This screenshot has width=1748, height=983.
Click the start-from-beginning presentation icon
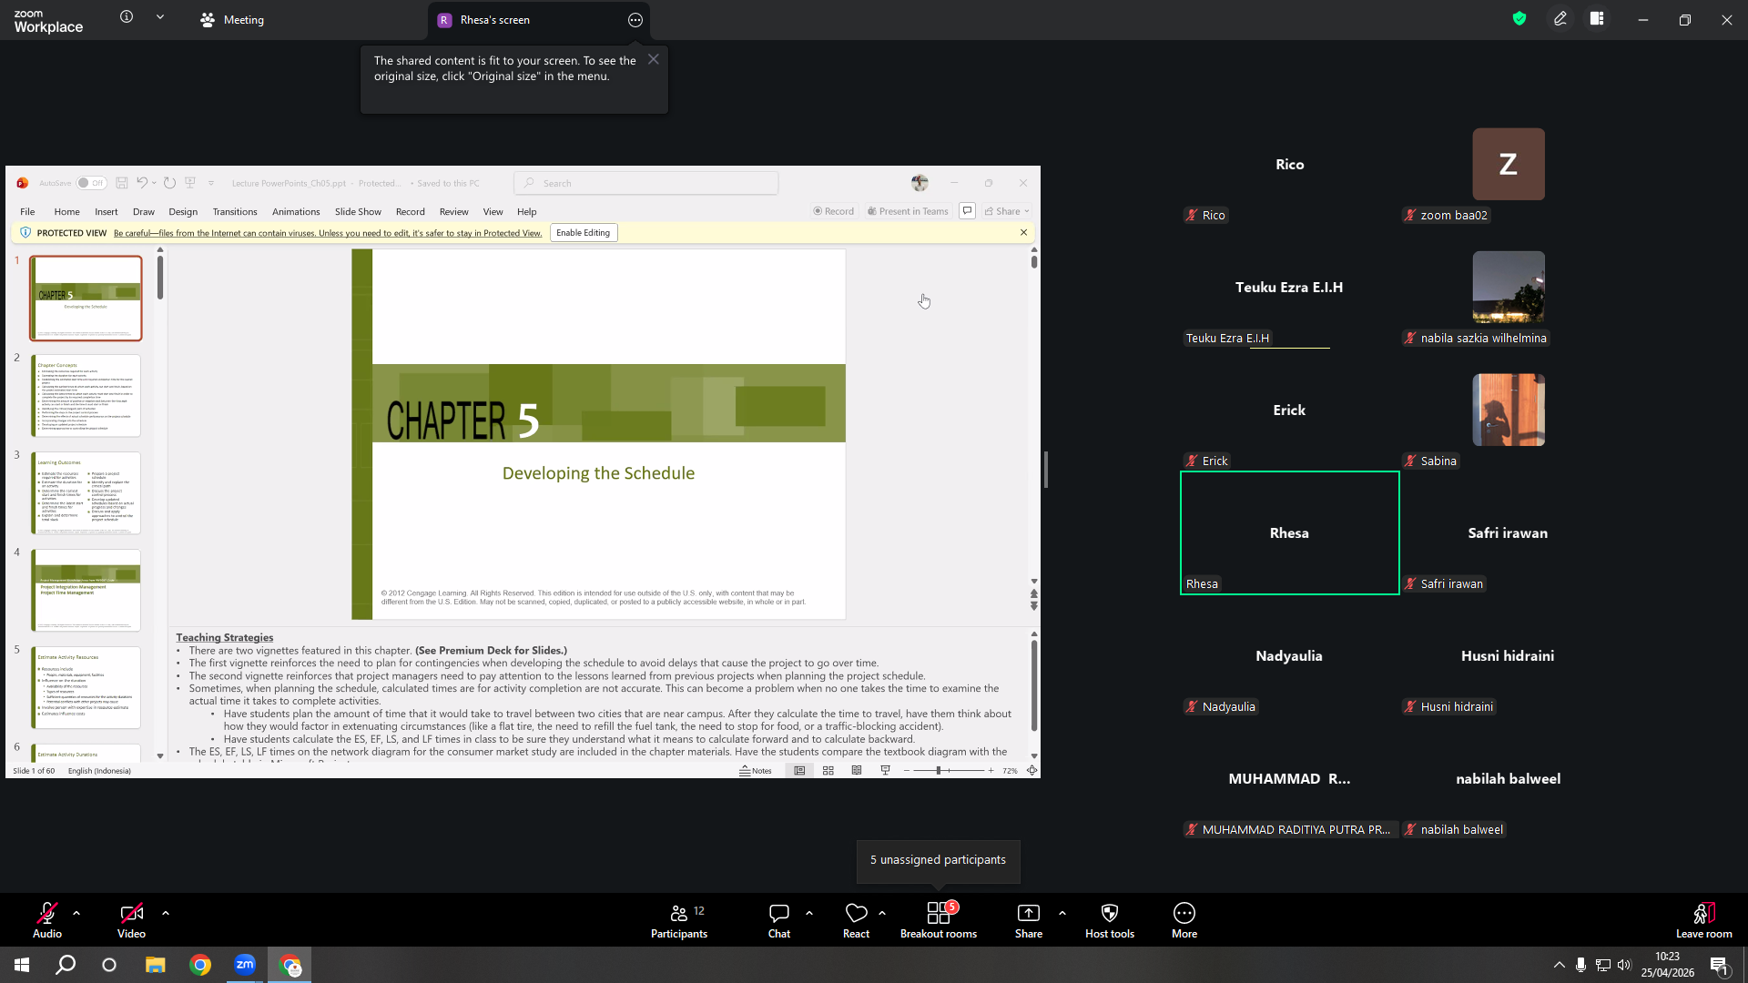(x=190, y=183)
